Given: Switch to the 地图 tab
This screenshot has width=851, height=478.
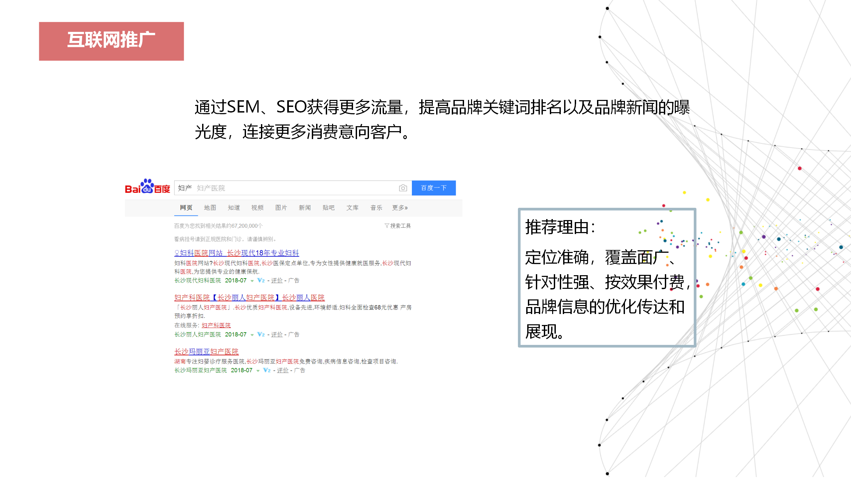Looking at the screenshot, I should [210, 208].
